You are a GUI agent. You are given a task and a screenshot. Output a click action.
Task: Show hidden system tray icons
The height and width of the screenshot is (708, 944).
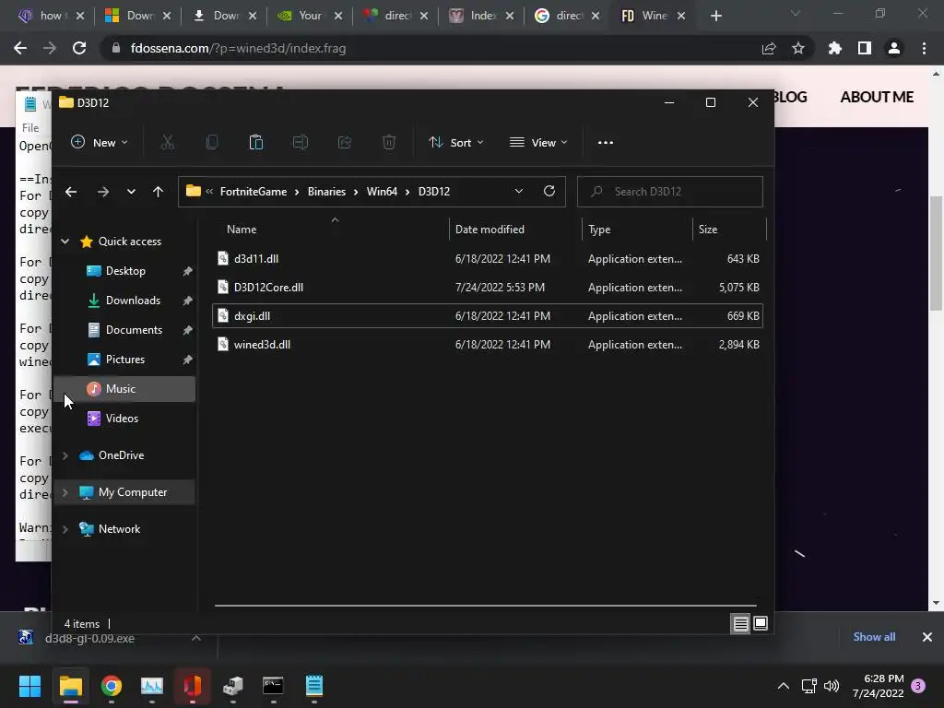click(x=784, y=686)
